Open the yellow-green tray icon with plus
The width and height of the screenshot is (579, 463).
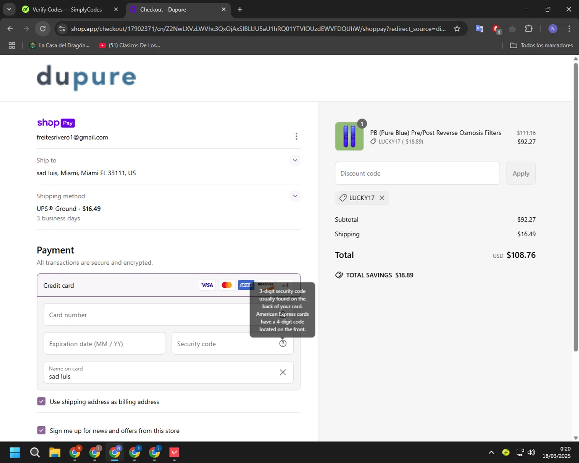click(506, 452)
